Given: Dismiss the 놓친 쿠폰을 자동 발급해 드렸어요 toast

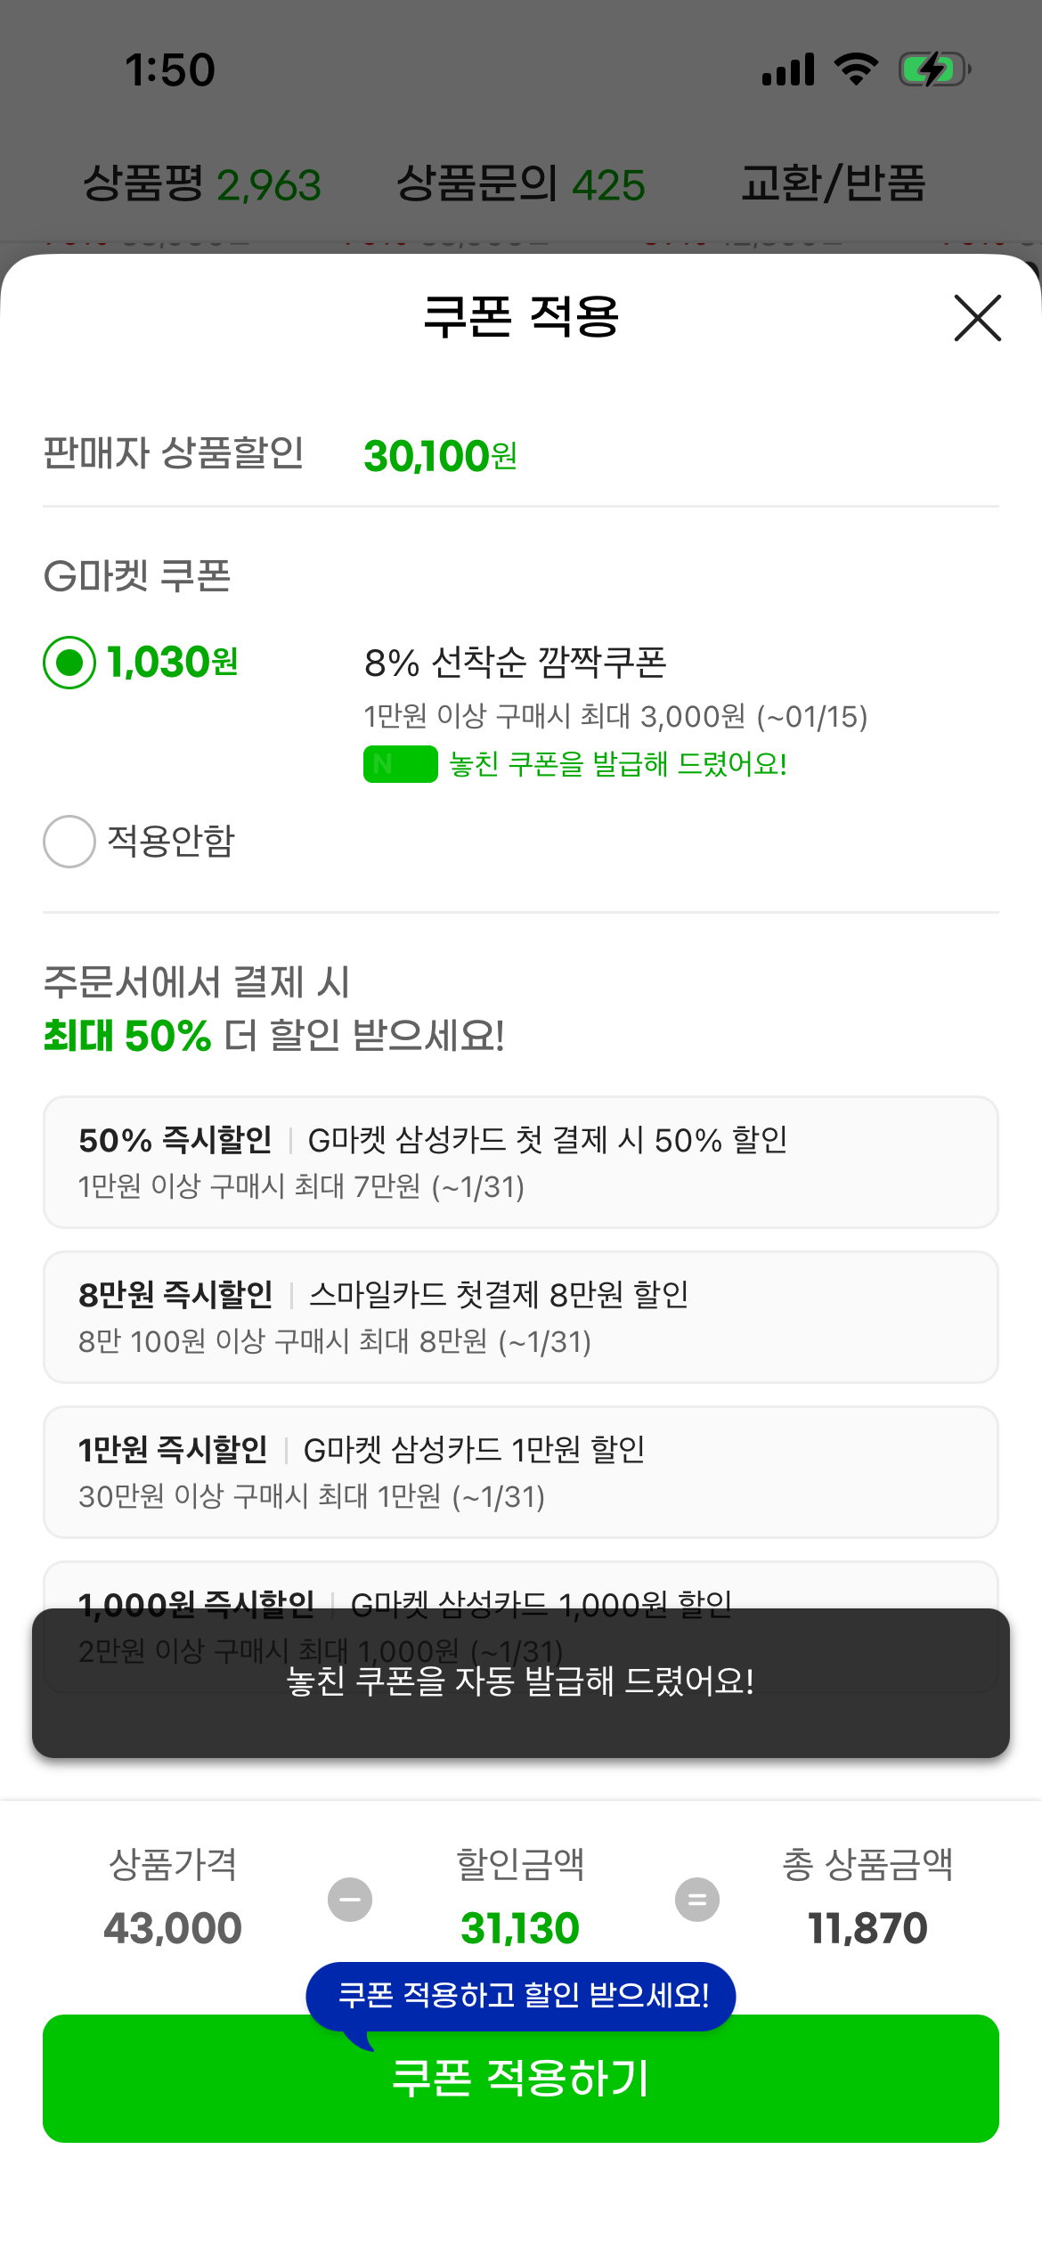Looking at the screenshot, I should 520,1682.
